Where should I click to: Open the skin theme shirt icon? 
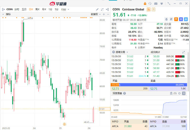162,4
